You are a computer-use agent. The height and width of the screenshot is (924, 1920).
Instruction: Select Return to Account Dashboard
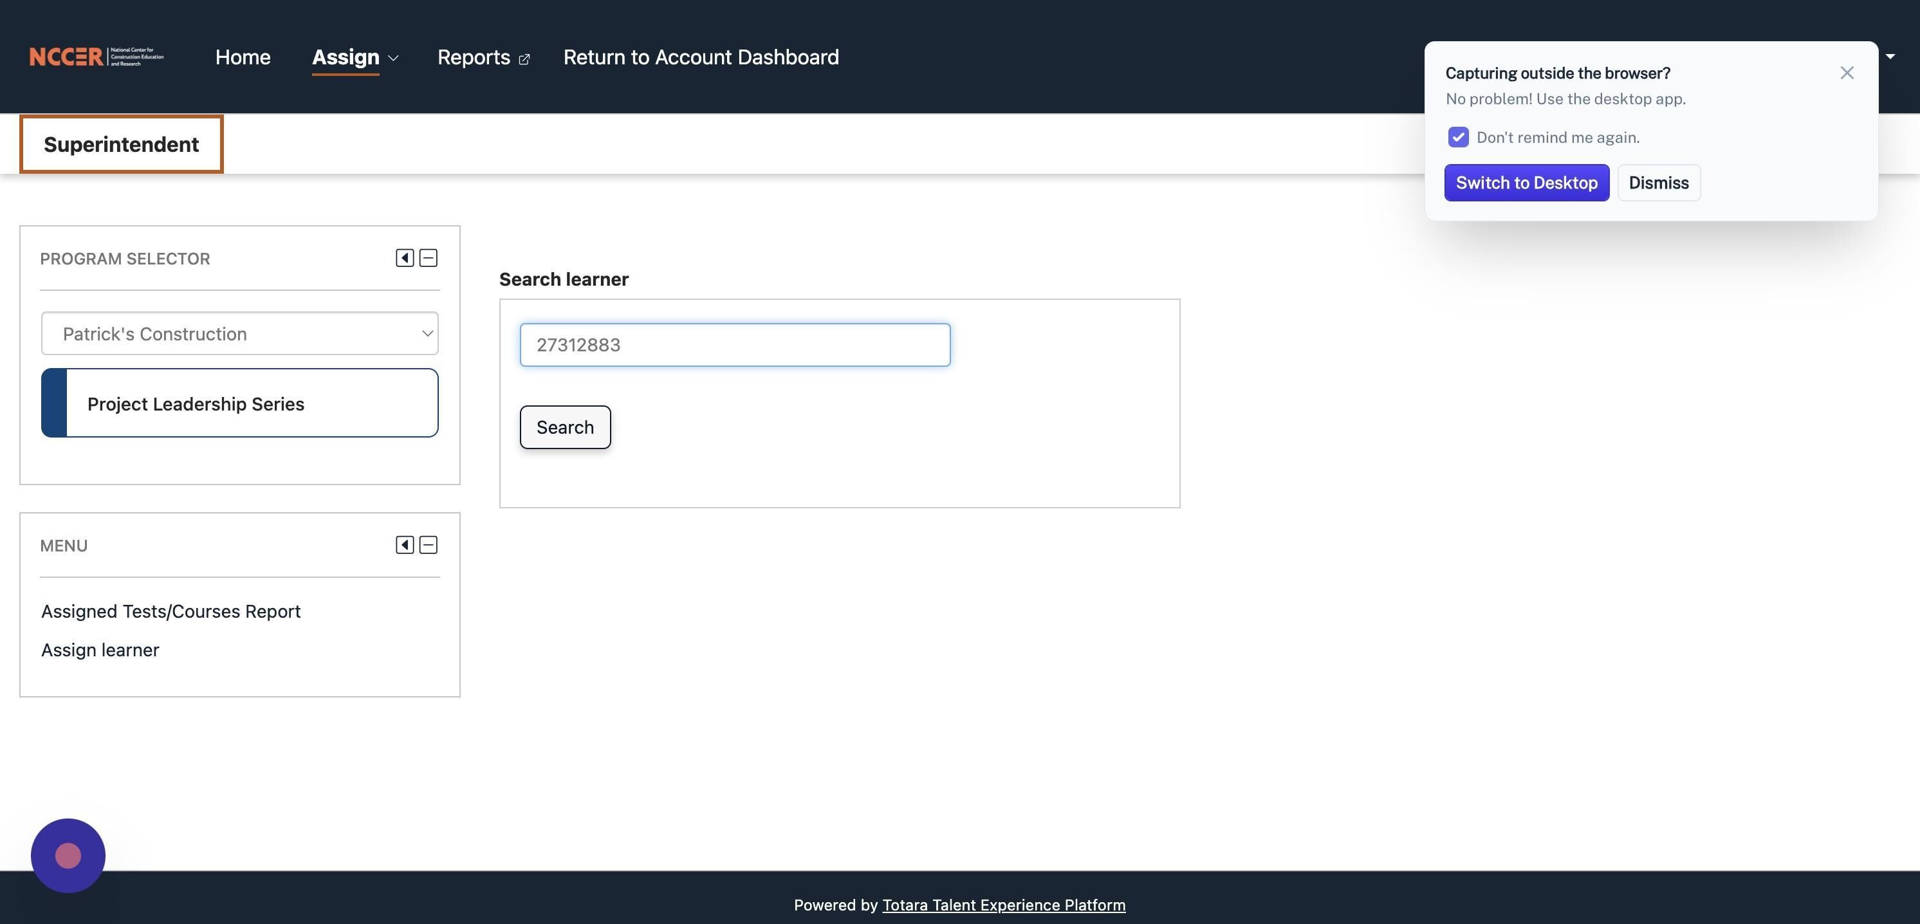(701, 57)
